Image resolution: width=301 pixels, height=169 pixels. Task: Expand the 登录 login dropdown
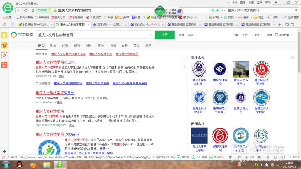pos(258,35)
